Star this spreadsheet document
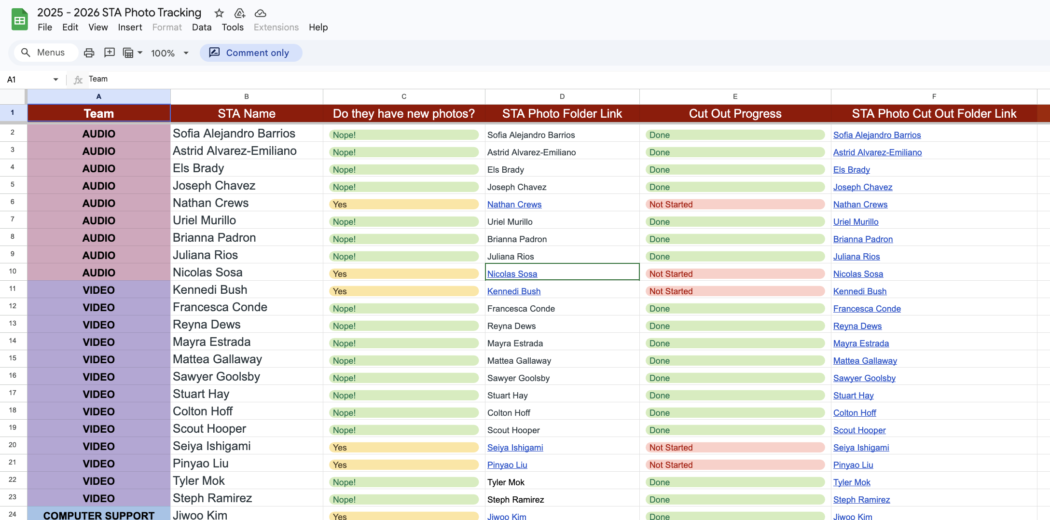This screenshot has height=520, width=1050. pos(219,13)
